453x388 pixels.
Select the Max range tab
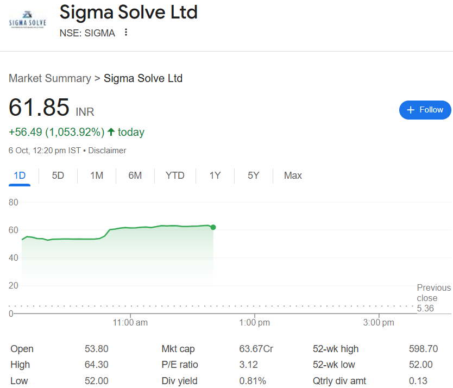click(293, 176)
